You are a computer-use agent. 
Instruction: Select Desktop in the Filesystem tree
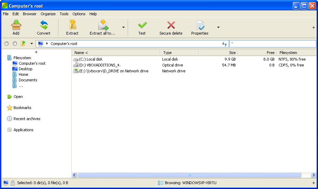(x=26, y=69)
